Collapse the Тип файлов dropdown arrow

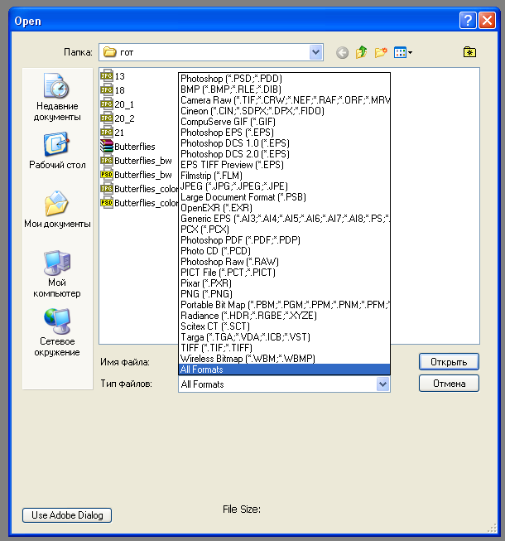(382, 384)
